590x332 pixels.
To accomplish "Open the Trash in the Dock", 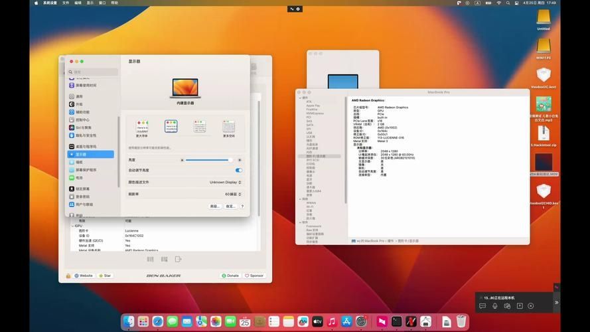I will 461,321.
